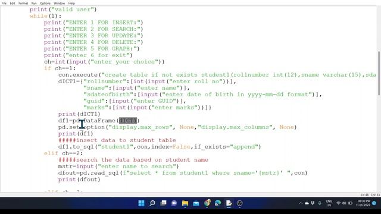The height and width of the screenshot is (214, 381).
Task: Open the Mail app on the taskbar
Action: (196, 203)
